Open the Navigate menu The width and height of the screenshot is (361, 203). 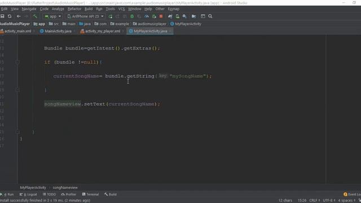(29, 9)
